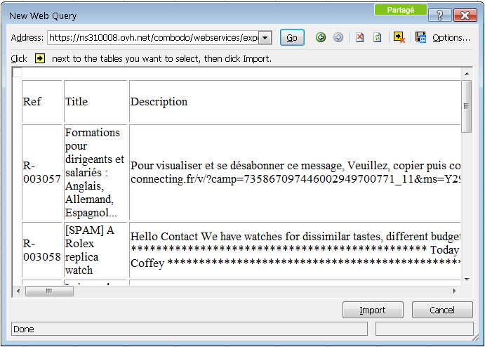Click the horizontal scrollbar right arrow
485x347 pixels.
[456, 291]
